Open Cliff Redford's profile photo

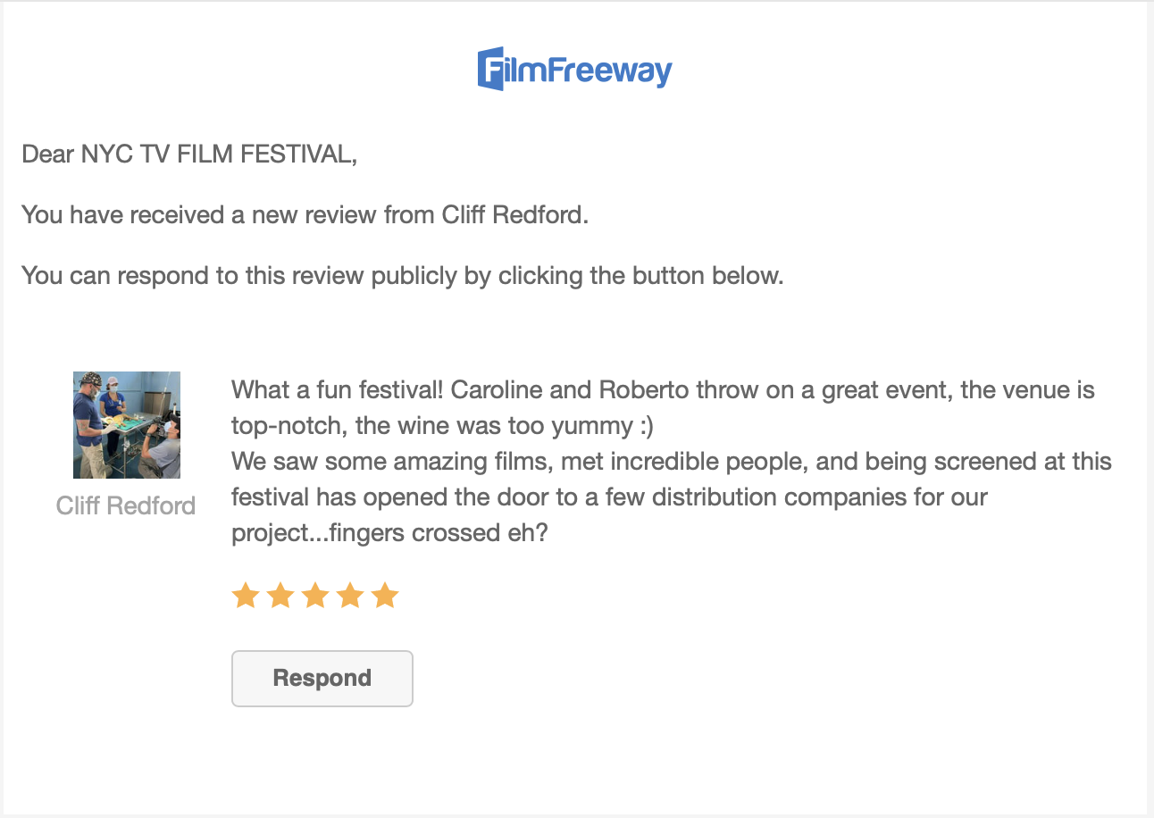127,425
